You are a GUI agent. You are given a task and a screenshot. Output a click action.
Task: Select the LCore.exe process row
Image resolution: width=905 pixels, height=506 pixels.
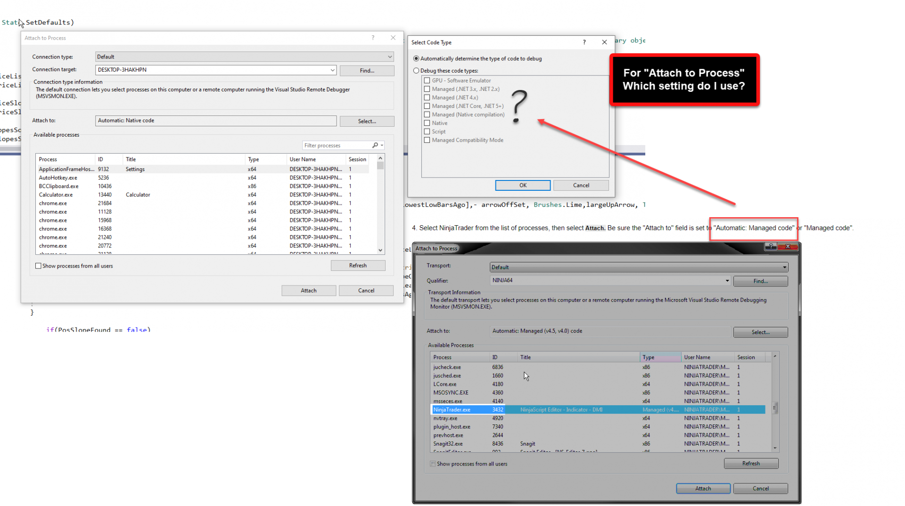(x=598, y=384)
